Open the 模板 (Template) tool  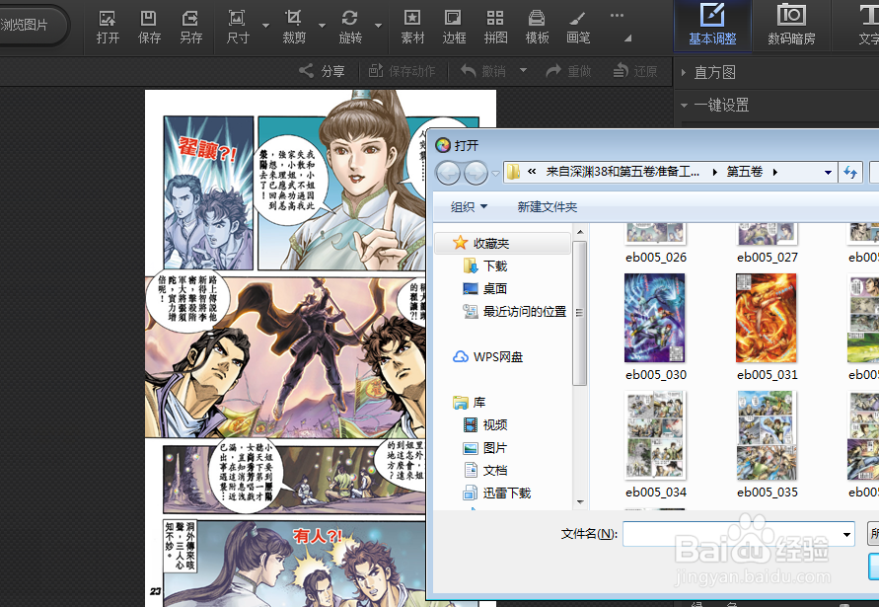(537, 27)
